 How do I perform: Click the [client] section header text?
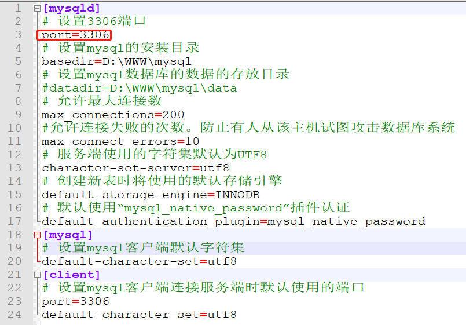(72, 275)
